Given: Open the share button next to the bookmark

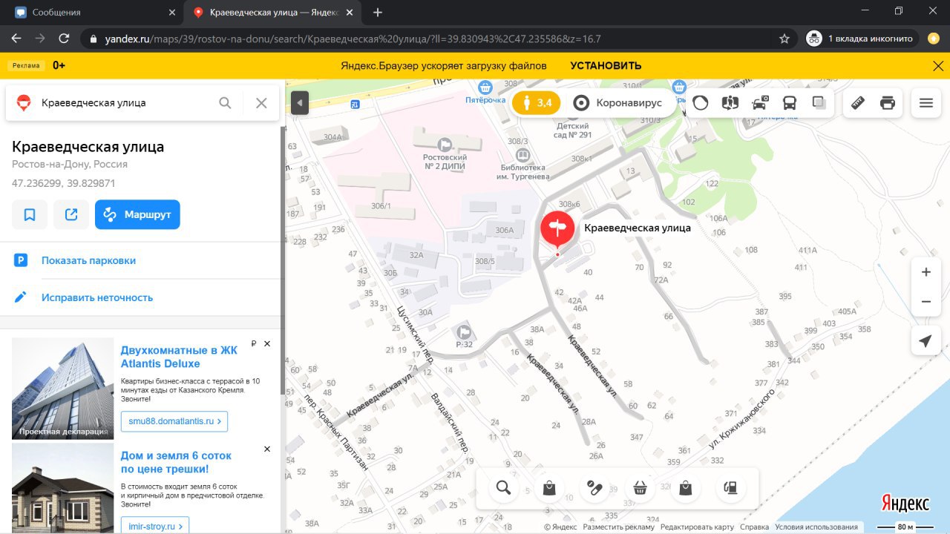Looking at the screenshot, I should [71, 215].
